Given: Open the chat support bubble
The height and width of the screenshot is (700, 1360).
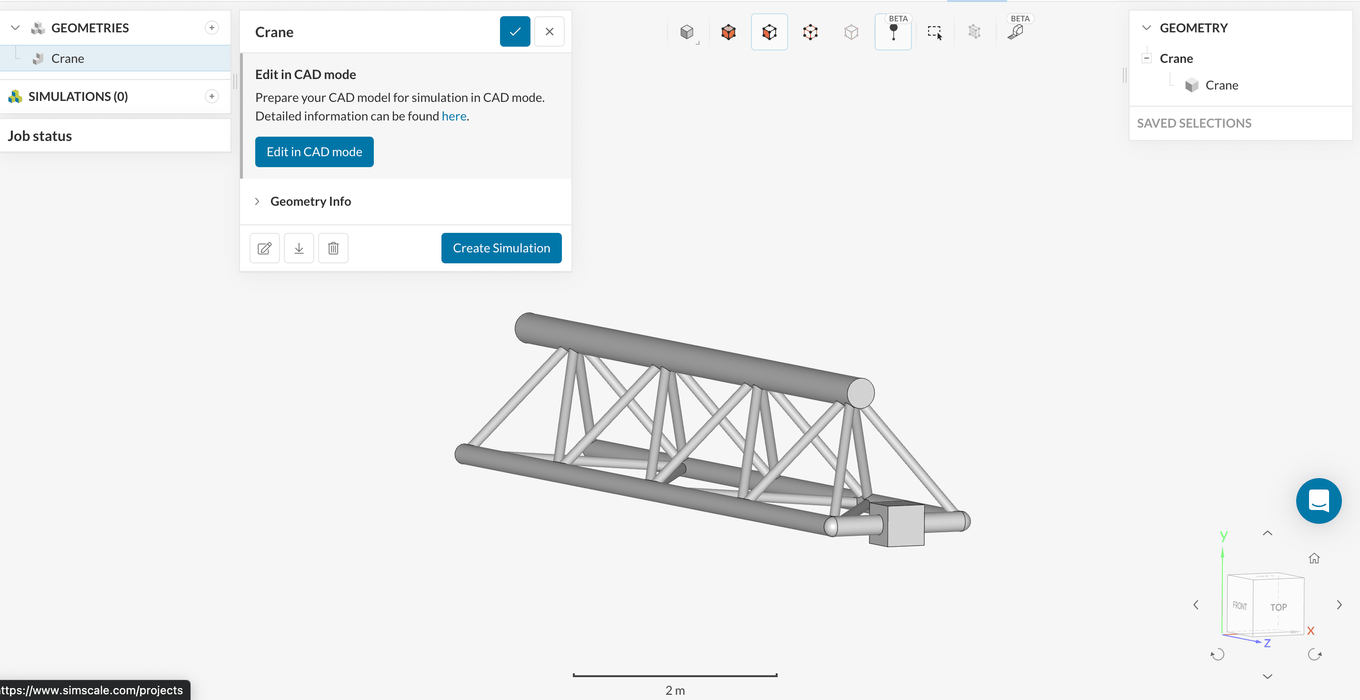Looking at the screenshot, I should coord(1318,501).
